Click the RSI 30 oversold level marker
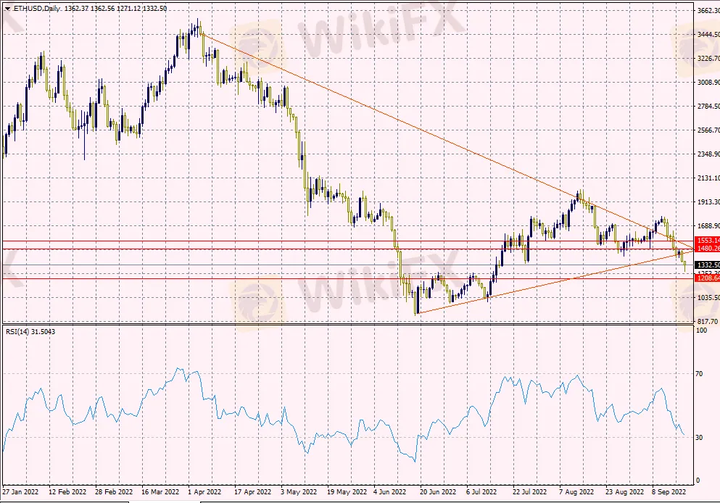Viewport: 720px width, 503px height. click(x=700, y=437)
